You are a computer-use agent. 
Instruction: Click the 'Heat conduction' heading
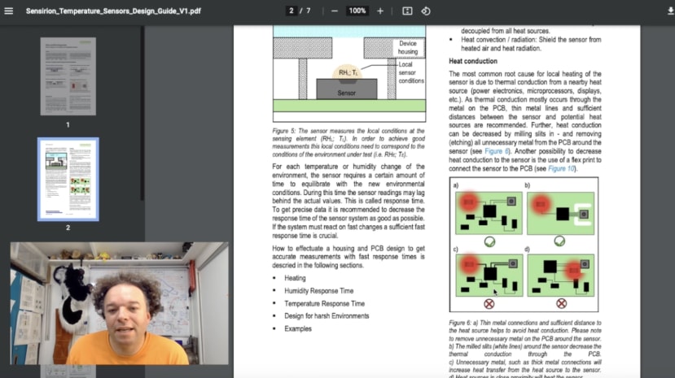tap(473, 61)
